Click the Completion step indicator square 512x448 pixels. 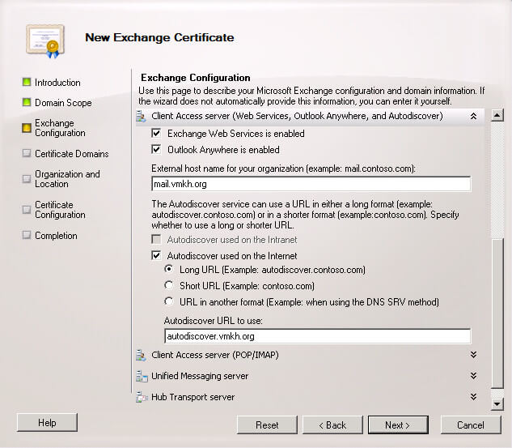27,235
